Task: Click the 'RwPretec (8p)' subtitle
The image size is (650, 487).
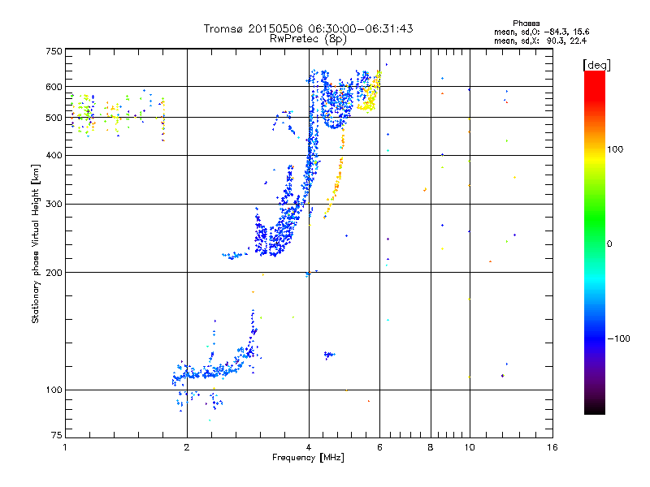Action: [308, 38]
